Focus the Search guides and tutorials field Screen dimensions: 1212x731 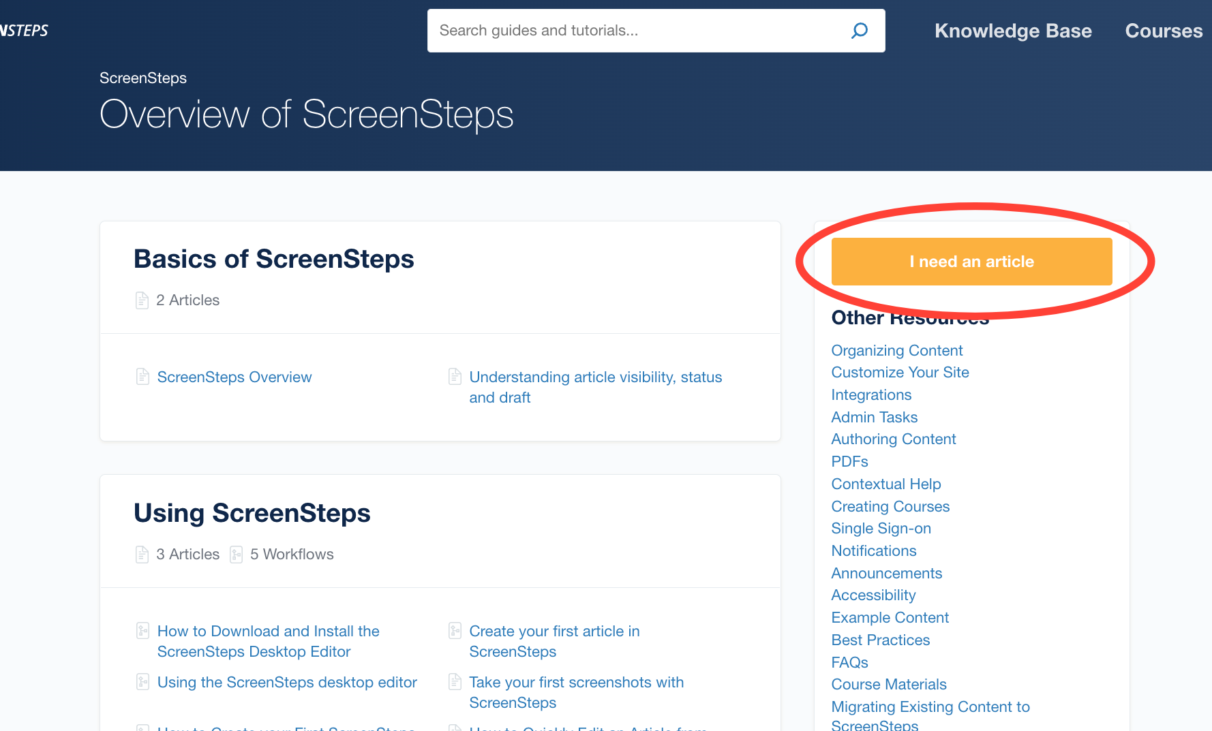[634, 31]
